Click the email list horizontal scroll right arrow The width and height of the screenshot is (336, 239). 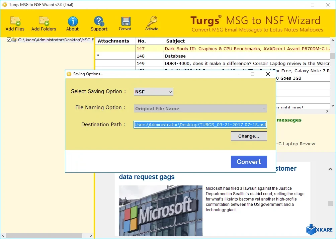click(x=327, y=111)
